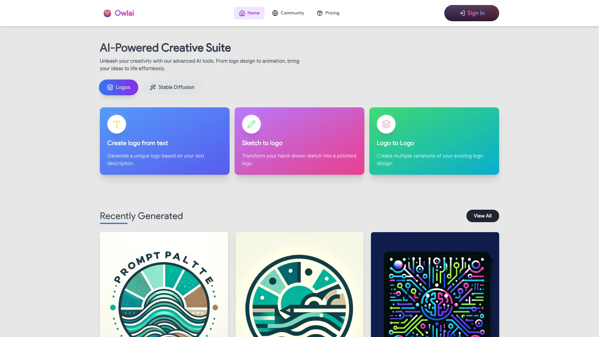Screen dimensions: 599x337
Task: Click the Home navigation icon
Action: click(242, 13)
